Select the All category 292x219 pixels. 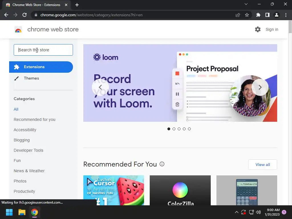[16, 109]
